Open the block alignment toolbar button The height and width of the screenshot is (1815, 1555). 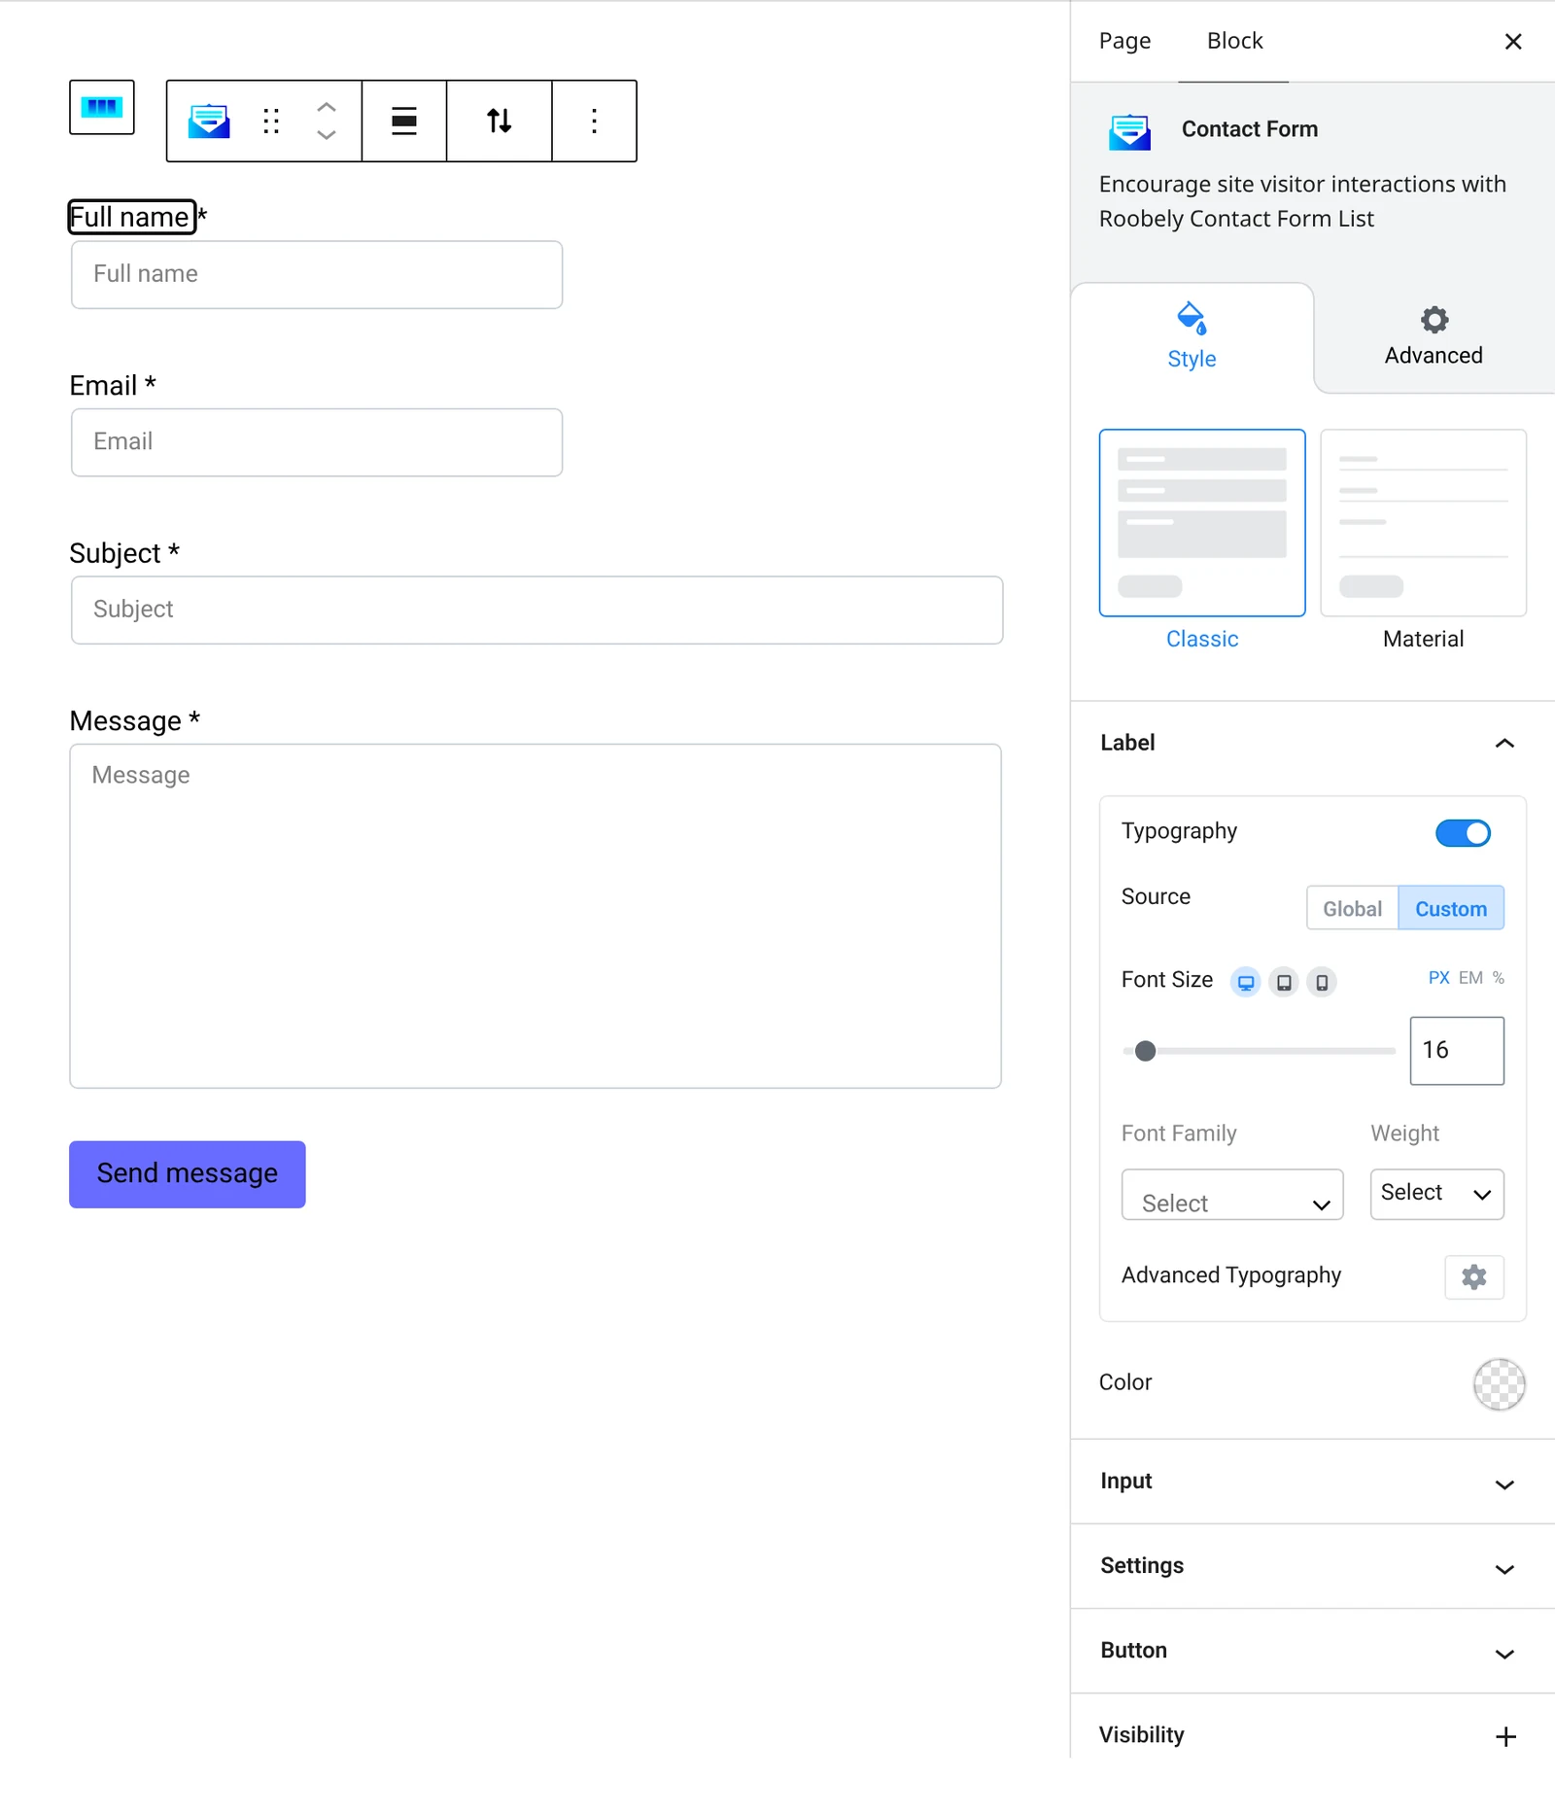click(404, 121)
